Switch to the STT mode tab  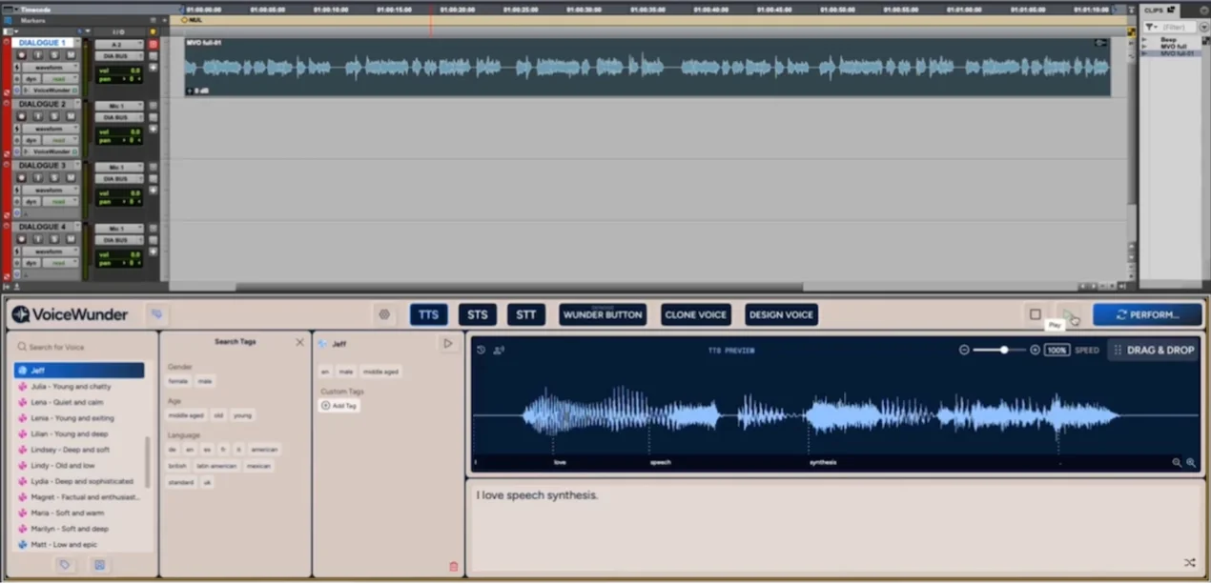(526, 314)
